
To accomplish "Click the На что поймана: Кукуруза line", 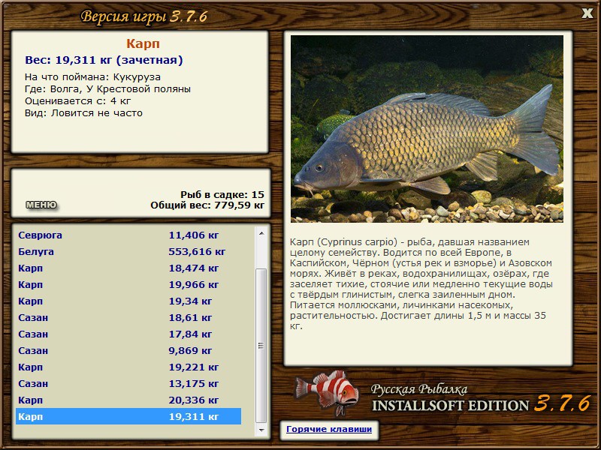I will (92, 77).
